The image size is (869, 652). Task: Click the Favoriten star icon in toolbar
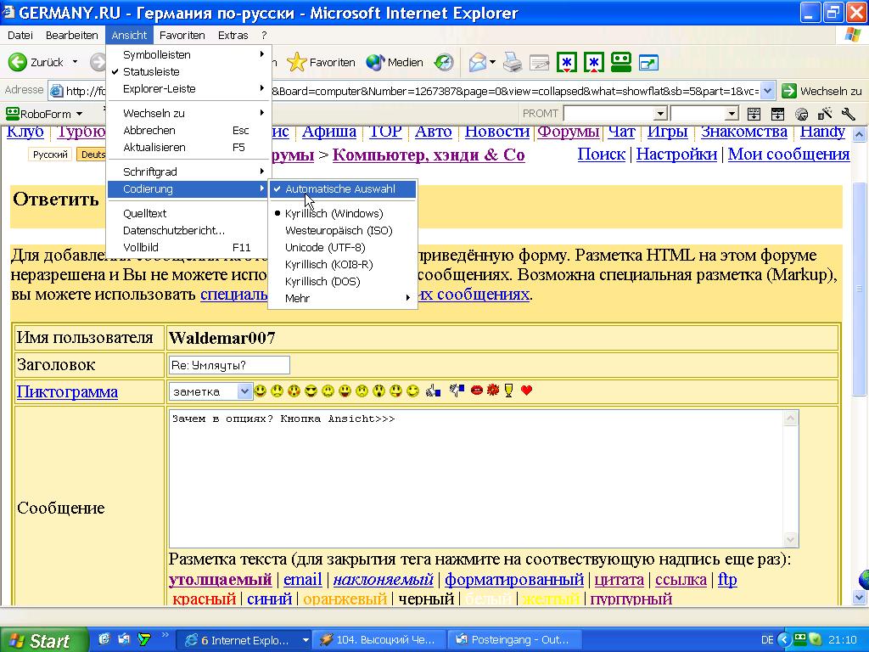[296, 62]
